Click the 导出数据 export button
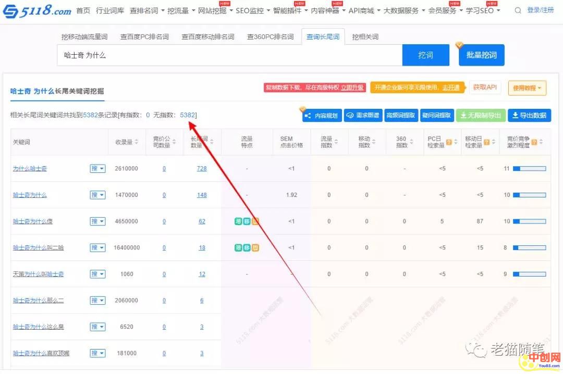 (529, 116)
